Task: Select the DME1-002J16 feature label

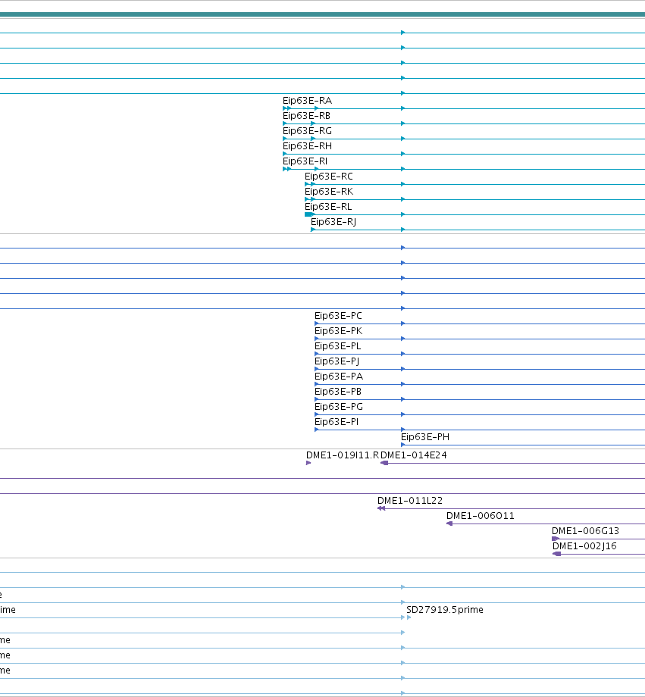Action: click(584, 546)
